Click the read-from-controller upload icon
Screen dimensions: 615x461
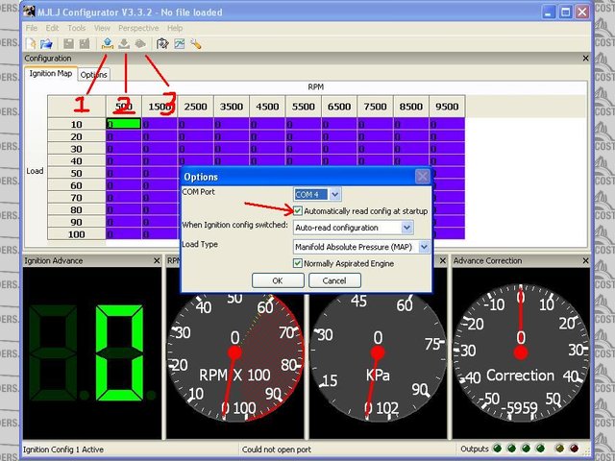tap(107, 43)
